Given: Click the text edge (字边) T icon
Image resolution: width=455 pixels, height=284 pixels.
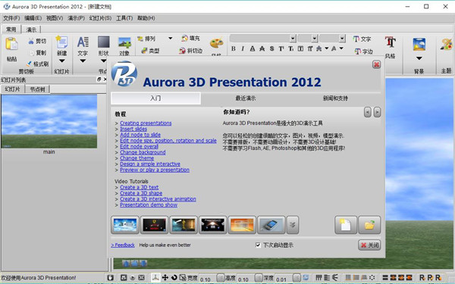Looking at the screenshot, I should tap(358, 51).
